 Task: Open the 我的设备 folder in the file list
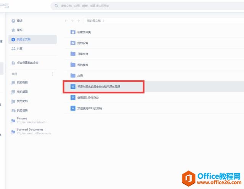[x=154, y=43]
